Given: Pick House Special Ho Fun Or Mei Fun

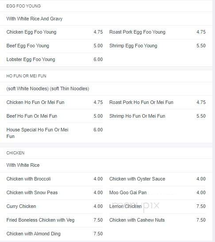Looking at the screenshot, I should coord(37,133).
